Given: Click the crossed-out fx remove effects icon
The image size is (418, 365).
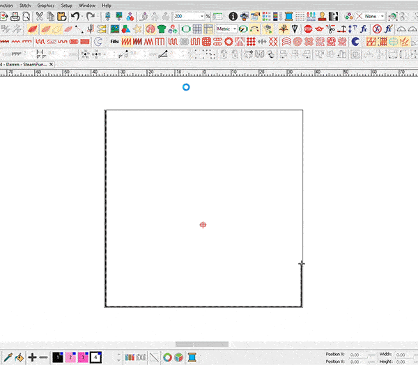Looking at the screenshot, I should tap(377, 29).
